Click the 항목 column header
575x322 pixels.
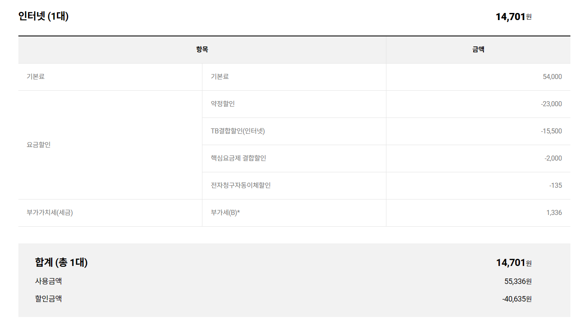202,49
